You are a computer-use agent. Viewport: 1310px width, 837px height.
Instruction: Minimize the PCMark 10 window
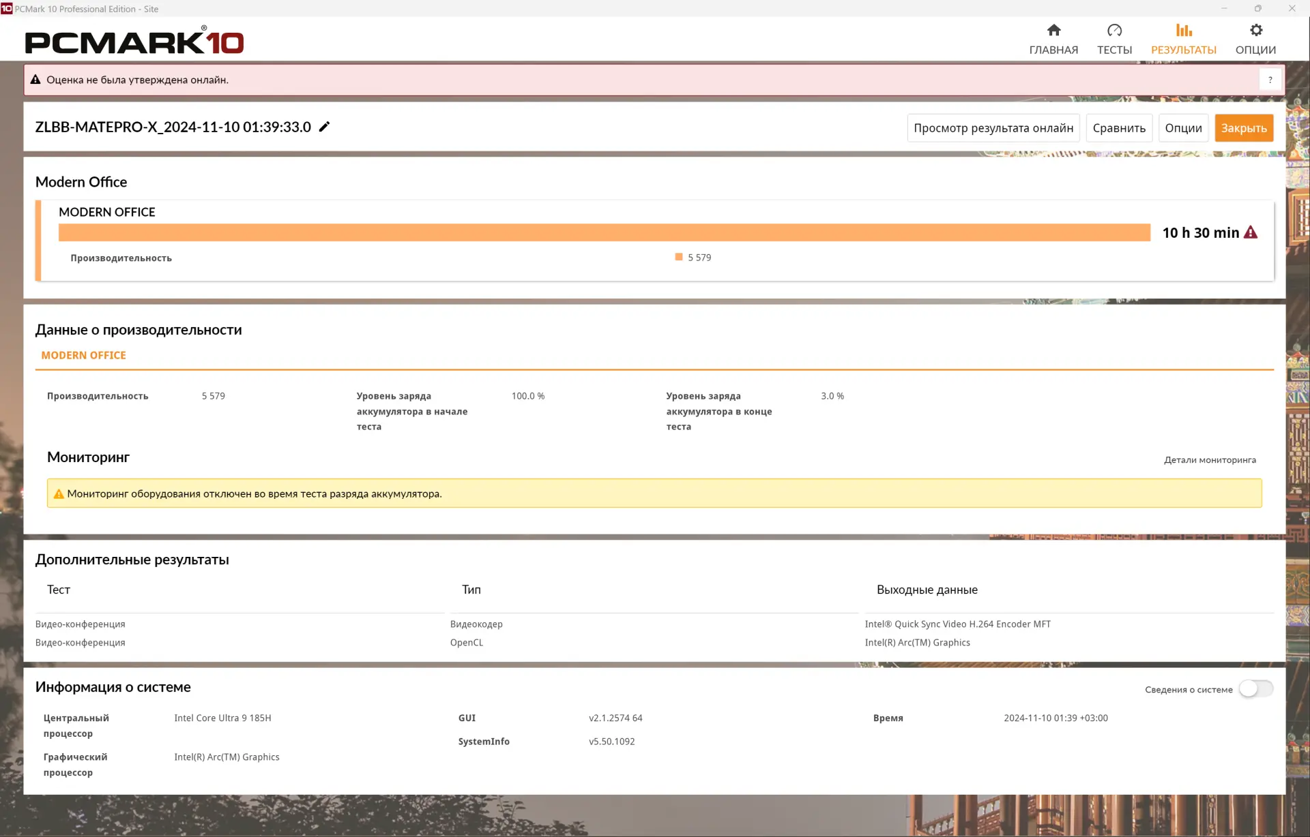click(x=1224, y=9)
